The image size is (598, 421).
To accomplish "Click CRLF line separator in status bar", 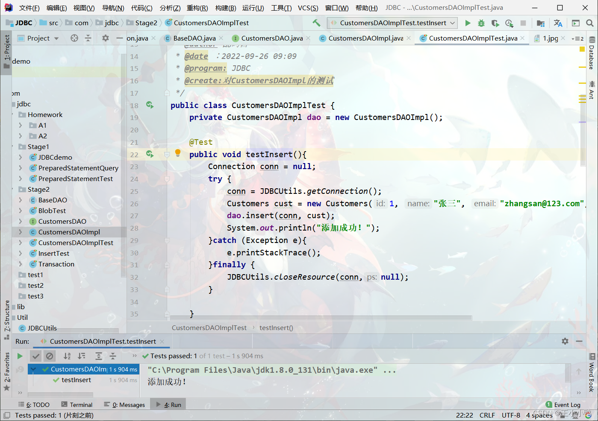I will [x=487, y=415].
